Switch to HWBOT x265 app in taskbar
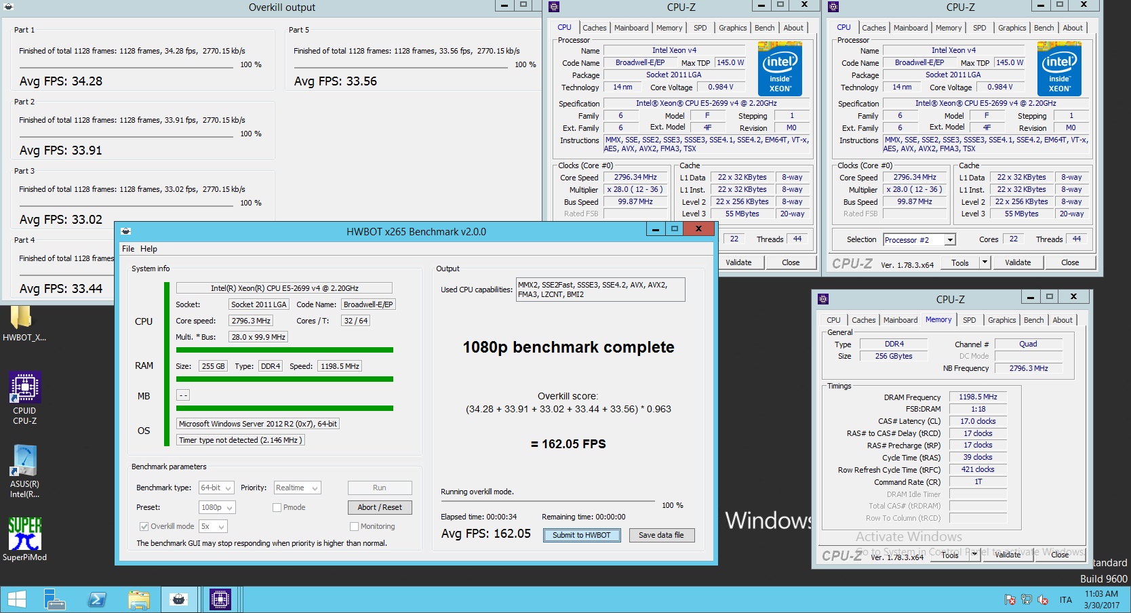 click(179, 599)
